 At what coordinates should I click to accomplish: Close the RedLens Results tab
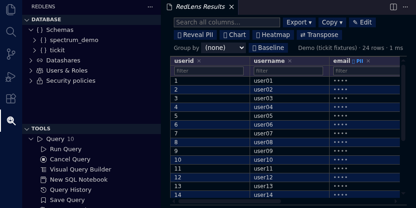[232, 7]
